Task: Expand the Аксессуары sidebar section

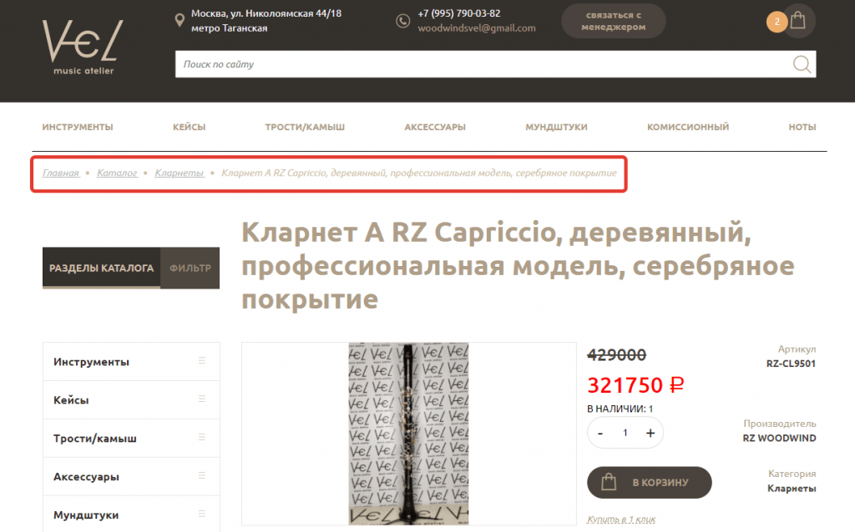Action: click(131, 476)
